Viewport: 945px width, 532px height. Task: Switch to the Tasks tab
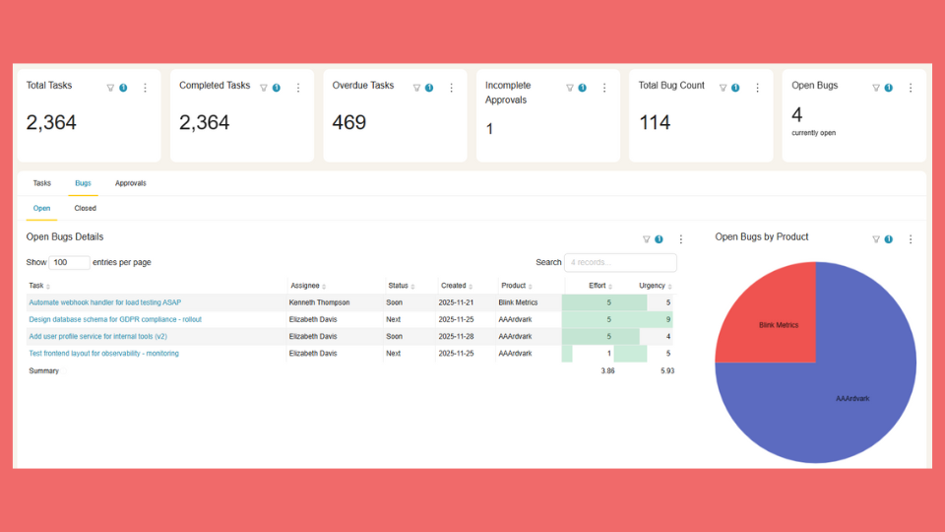pos(42,183)
